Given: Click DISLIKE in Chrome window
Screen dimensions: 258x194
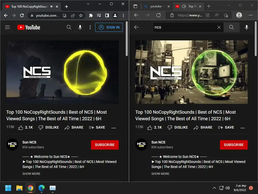Looking at the screenshot, I should click(x=49, y=127).
